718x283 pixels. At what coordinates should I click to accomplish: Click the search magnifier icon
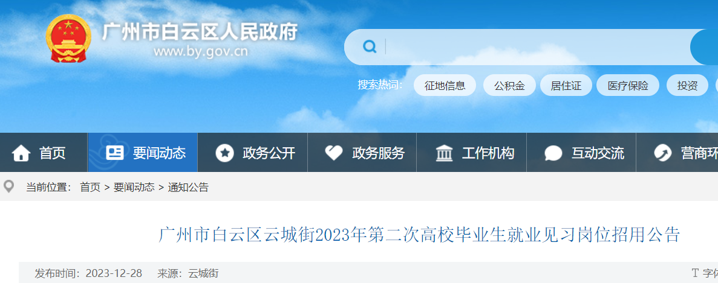pyautogui.click(x=370, y=46)
